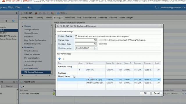
Task: Toggle automatically start and stop virtual machines
Action: [x=76, y=36]
